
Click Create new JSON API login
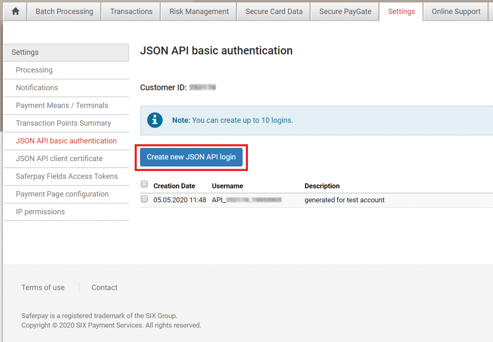[x=191, y=157]
